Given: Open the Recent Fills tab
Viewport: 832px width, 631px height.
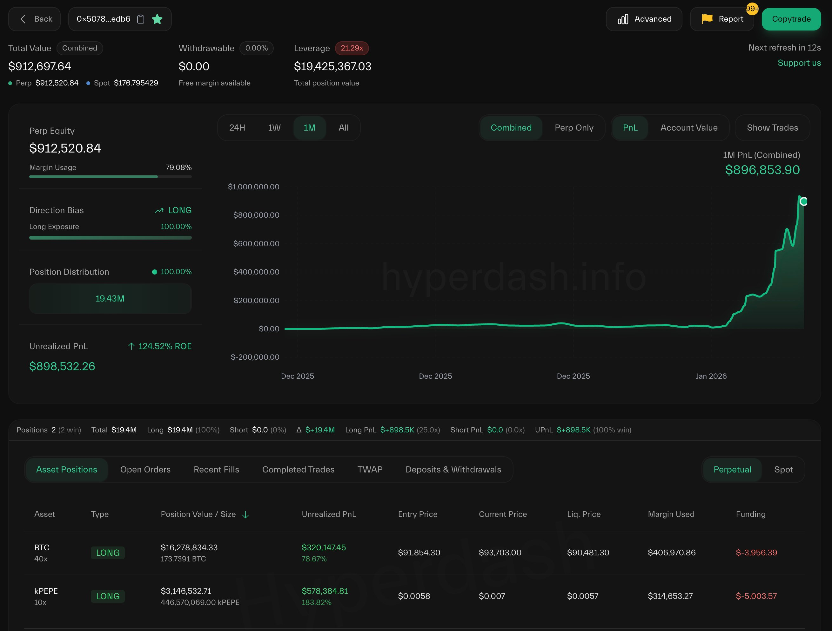Looking at the screenshot, I should point(216,470).
